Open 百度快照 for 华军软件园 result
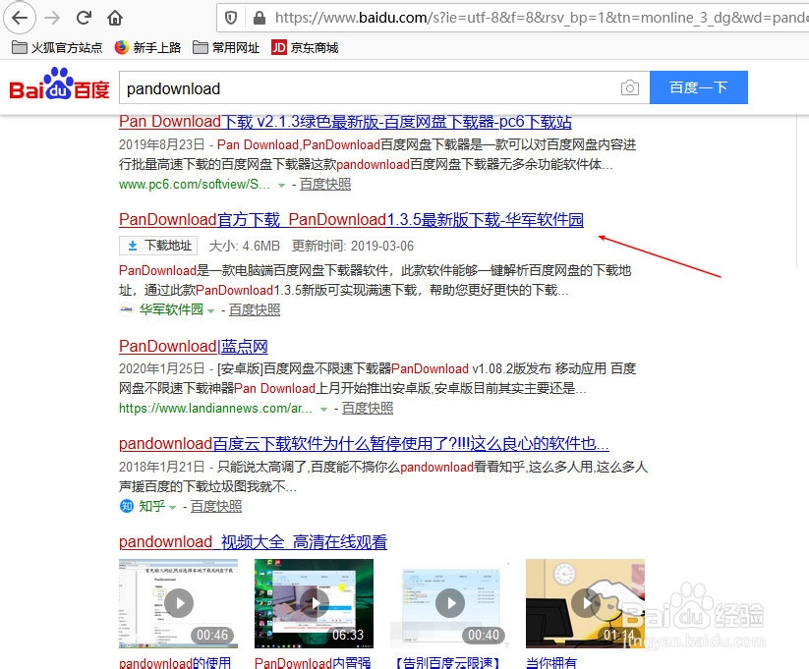Viewport: 809px width, 669px height. 255,310
